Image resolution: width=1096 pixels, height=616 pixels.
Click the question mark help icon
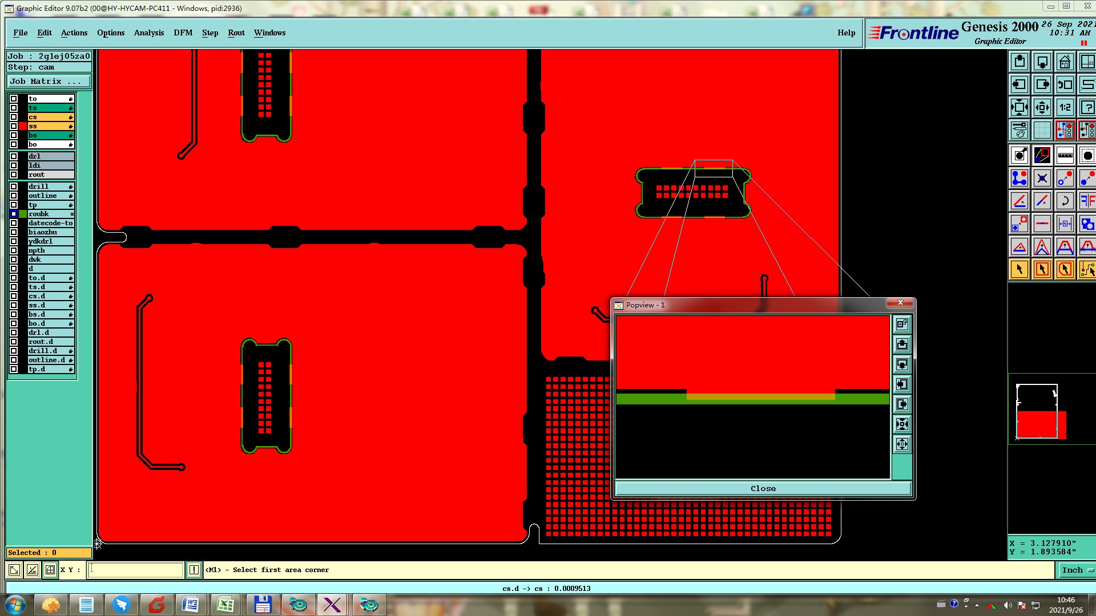point(1087,107)
